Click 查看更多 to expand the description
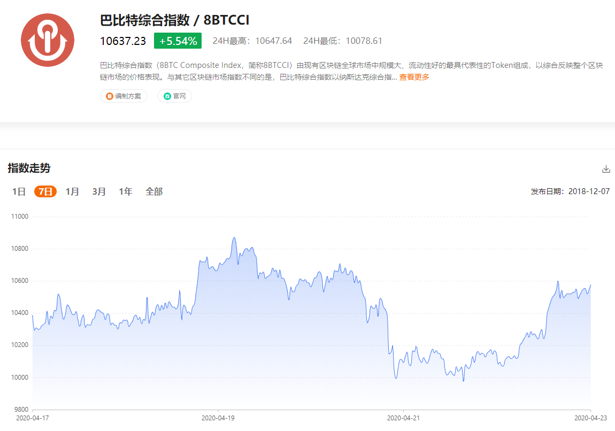 pos(414,77)
